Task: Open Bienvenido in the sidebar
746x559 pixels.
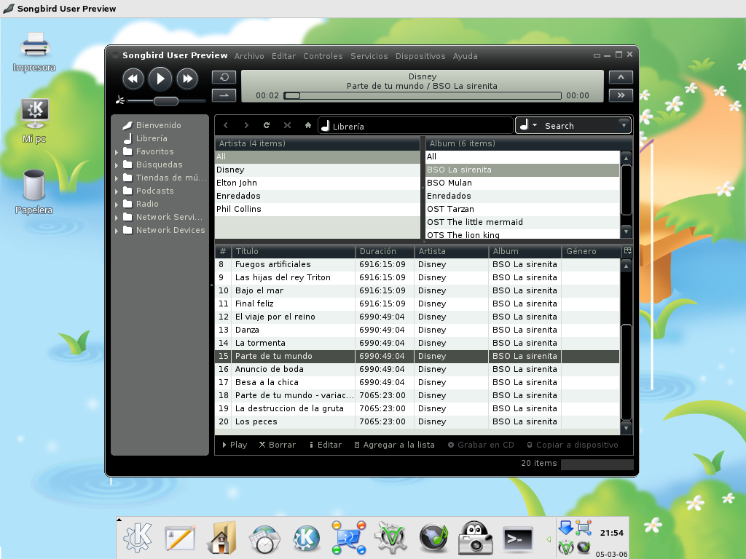Action: [x=158, y=125]
